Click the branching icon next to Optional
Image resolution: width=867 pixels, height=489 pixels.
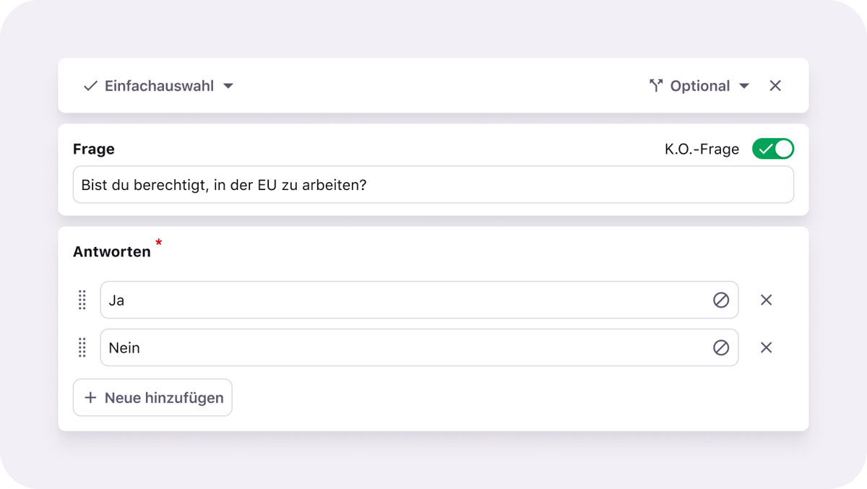(x=656, y=86)
